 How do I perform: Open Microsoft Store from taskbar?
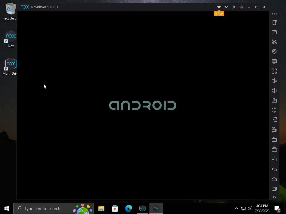pyautogui.click(x=115, y=208)
